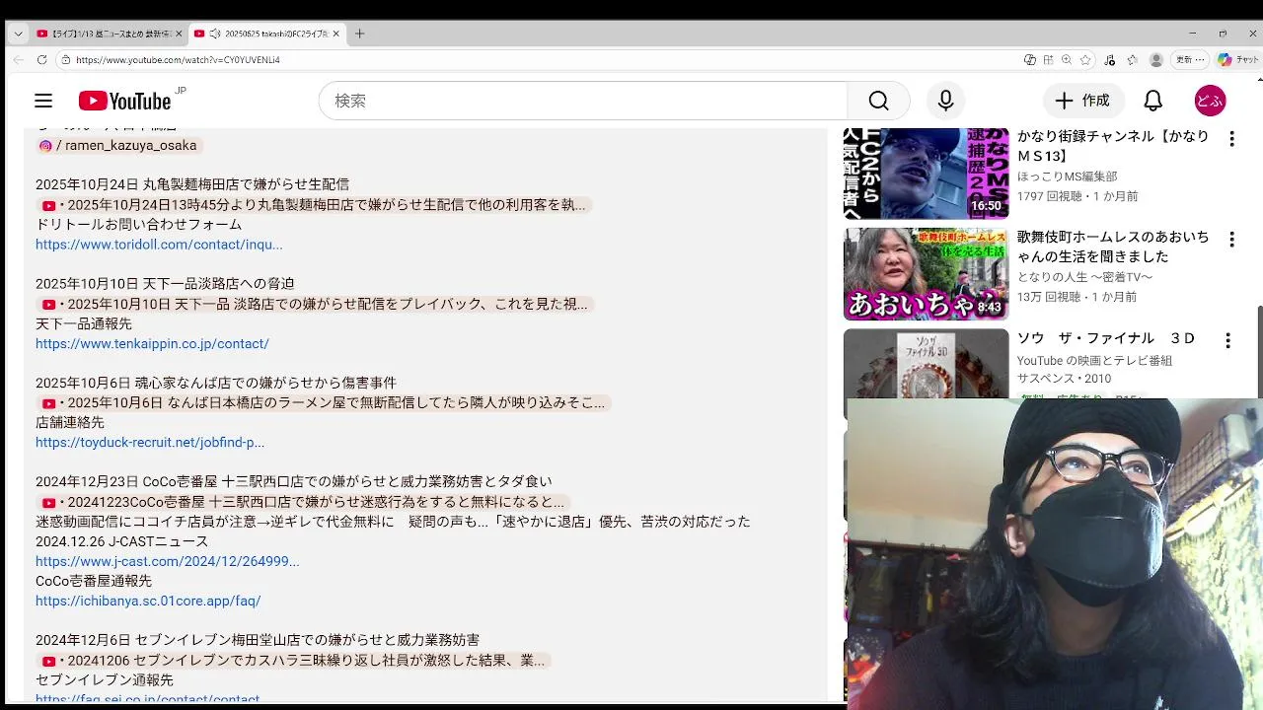Viewport: 1263px width, 710px height.
Task: Open the Copilot チャット button
Action: point(1238,60)
